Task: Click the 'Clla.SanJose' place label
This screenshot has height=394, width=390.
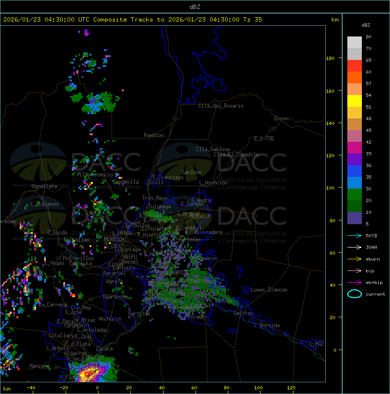Action: click(x=213, y=149)
